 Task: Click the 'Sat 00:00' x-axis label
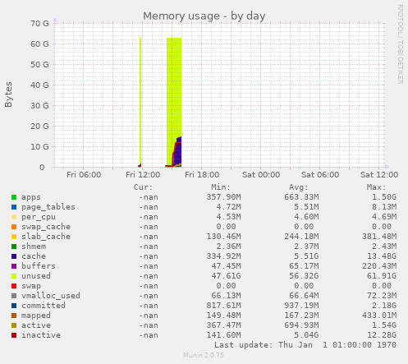[261, 175]
